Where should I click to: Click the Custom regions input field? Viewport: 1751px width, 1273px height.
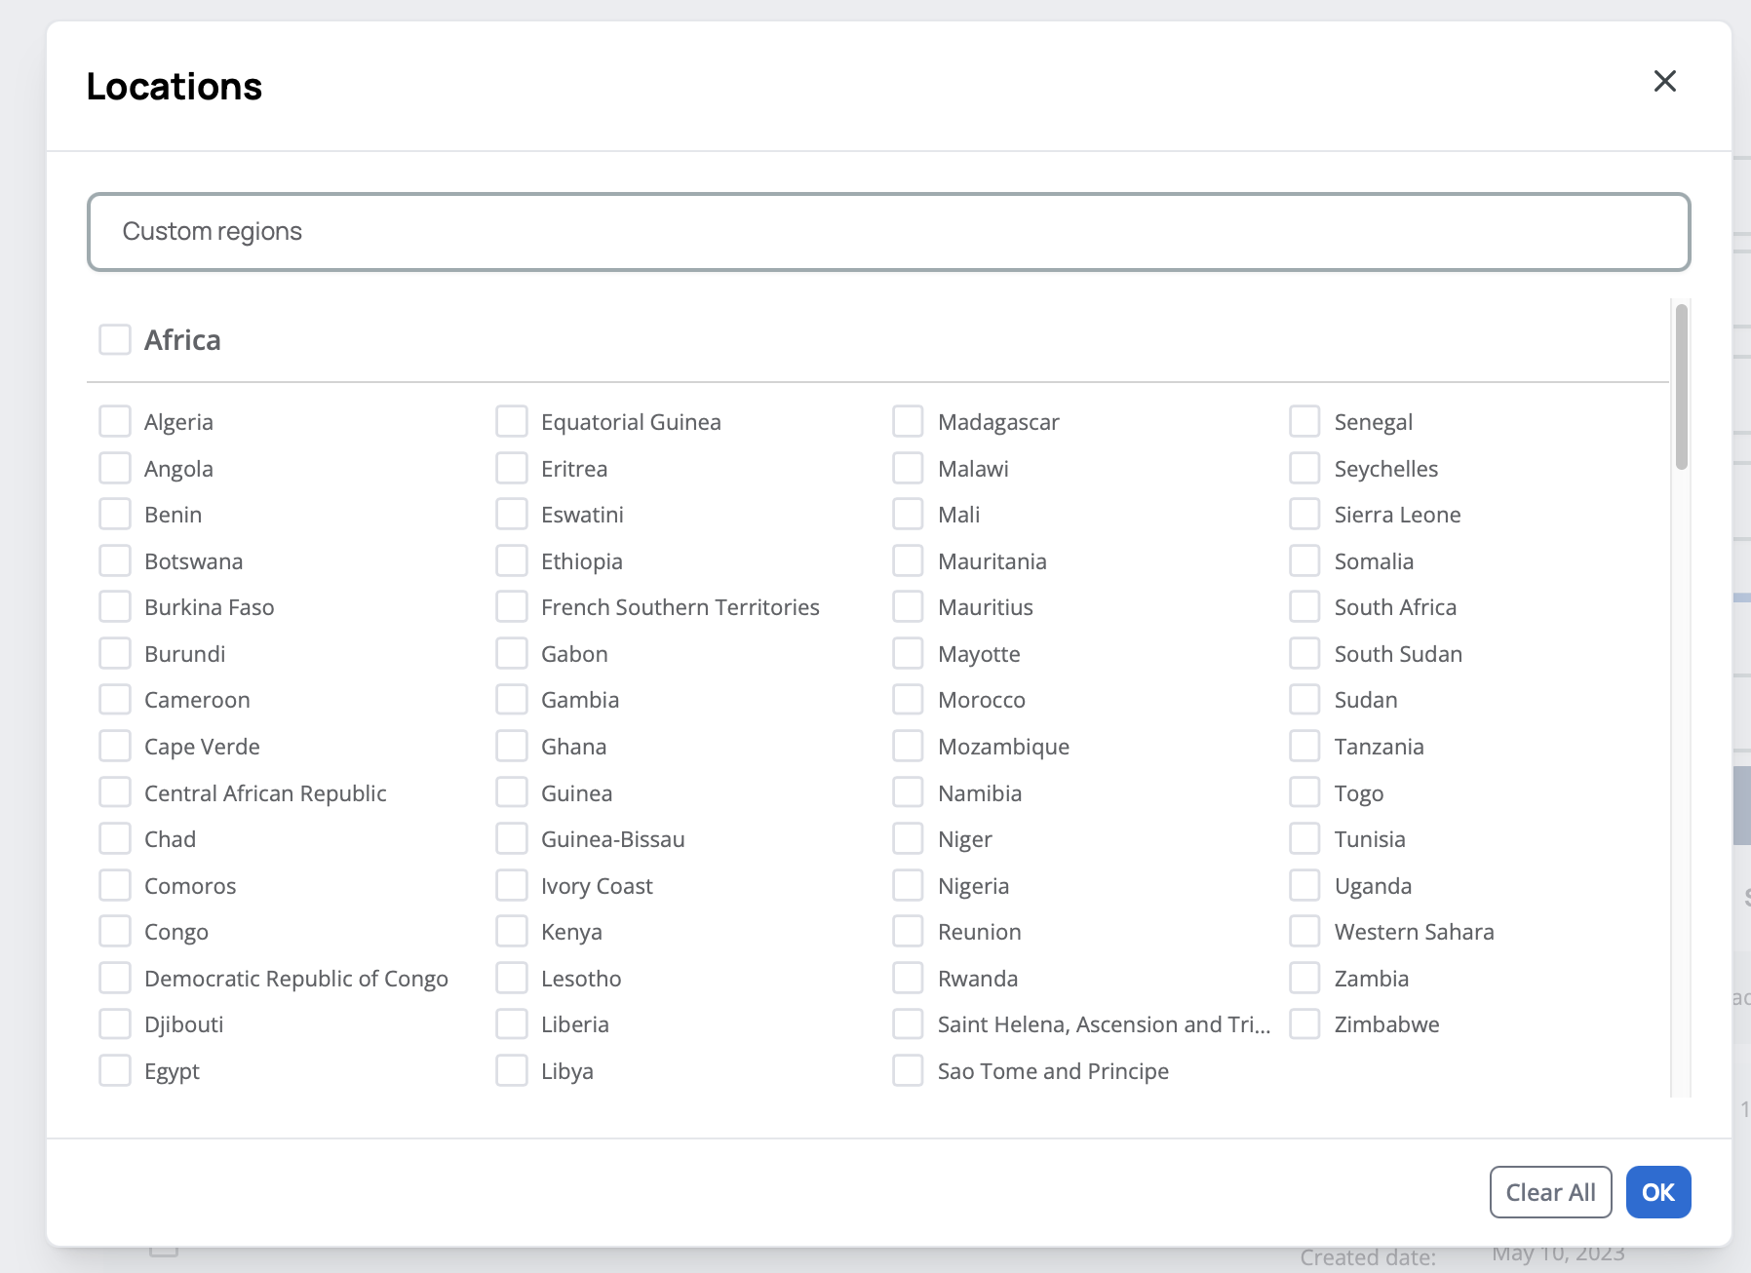click(887, 232)
